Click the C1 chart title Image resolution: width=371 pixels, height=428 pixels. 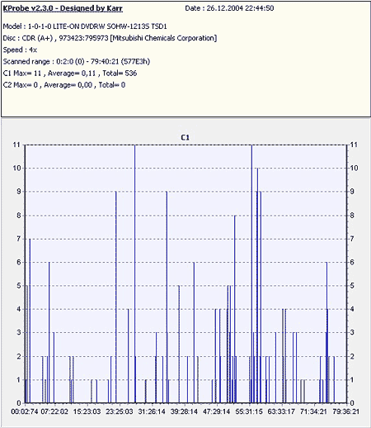tap(185, 137)
